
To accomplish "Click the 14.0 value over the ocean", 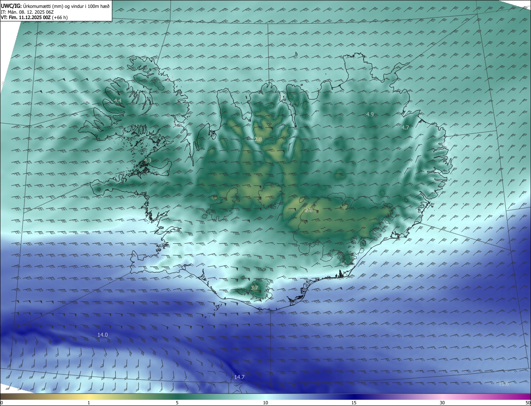I will pos(102,335).
